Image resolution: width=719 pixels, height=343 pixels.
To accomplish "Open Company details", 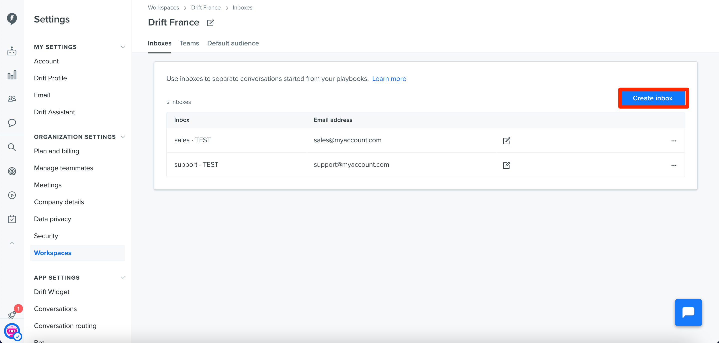I will 59,202.
